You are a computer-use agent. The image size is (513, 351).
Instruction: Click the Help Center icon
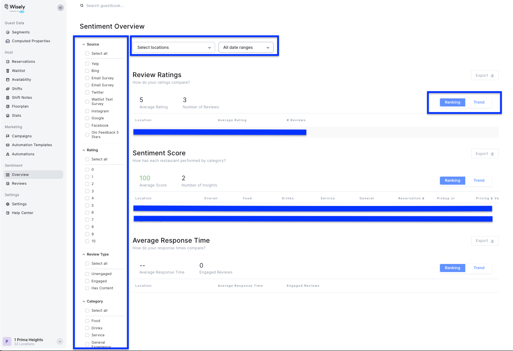(8, 213)
